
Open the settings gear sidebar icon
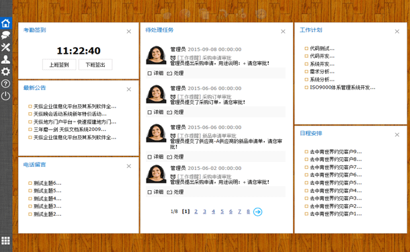pyautogui.click(x=6, y=71)
